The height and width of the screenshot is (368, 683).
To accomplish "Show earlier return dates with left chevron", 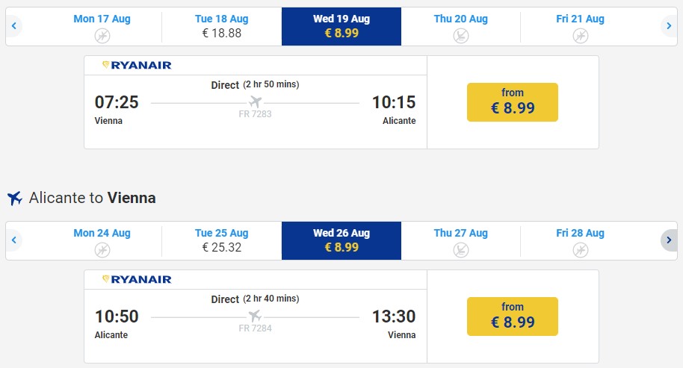I will click(x=14, y=240).
